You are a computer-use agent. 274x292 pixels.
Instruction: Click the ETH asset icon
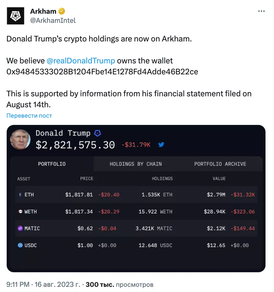(20, 194)
